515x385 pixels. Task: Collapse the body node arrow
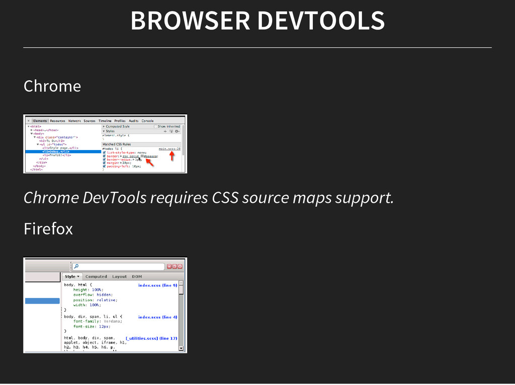(x=32, y=134)
